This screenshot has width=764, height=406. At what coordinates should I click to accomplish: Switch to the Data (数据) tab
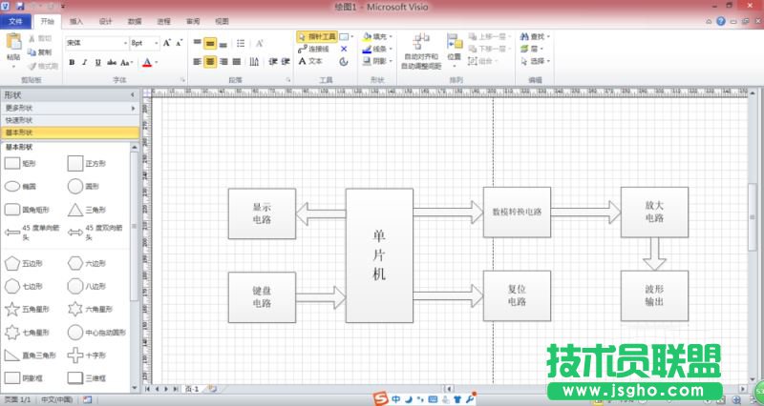(135, 21)
